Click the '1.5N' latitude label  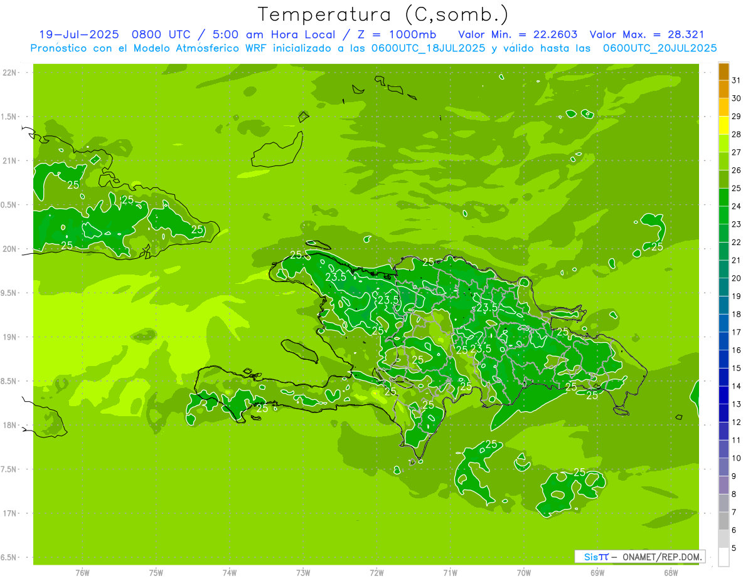(x=9, y=117)
